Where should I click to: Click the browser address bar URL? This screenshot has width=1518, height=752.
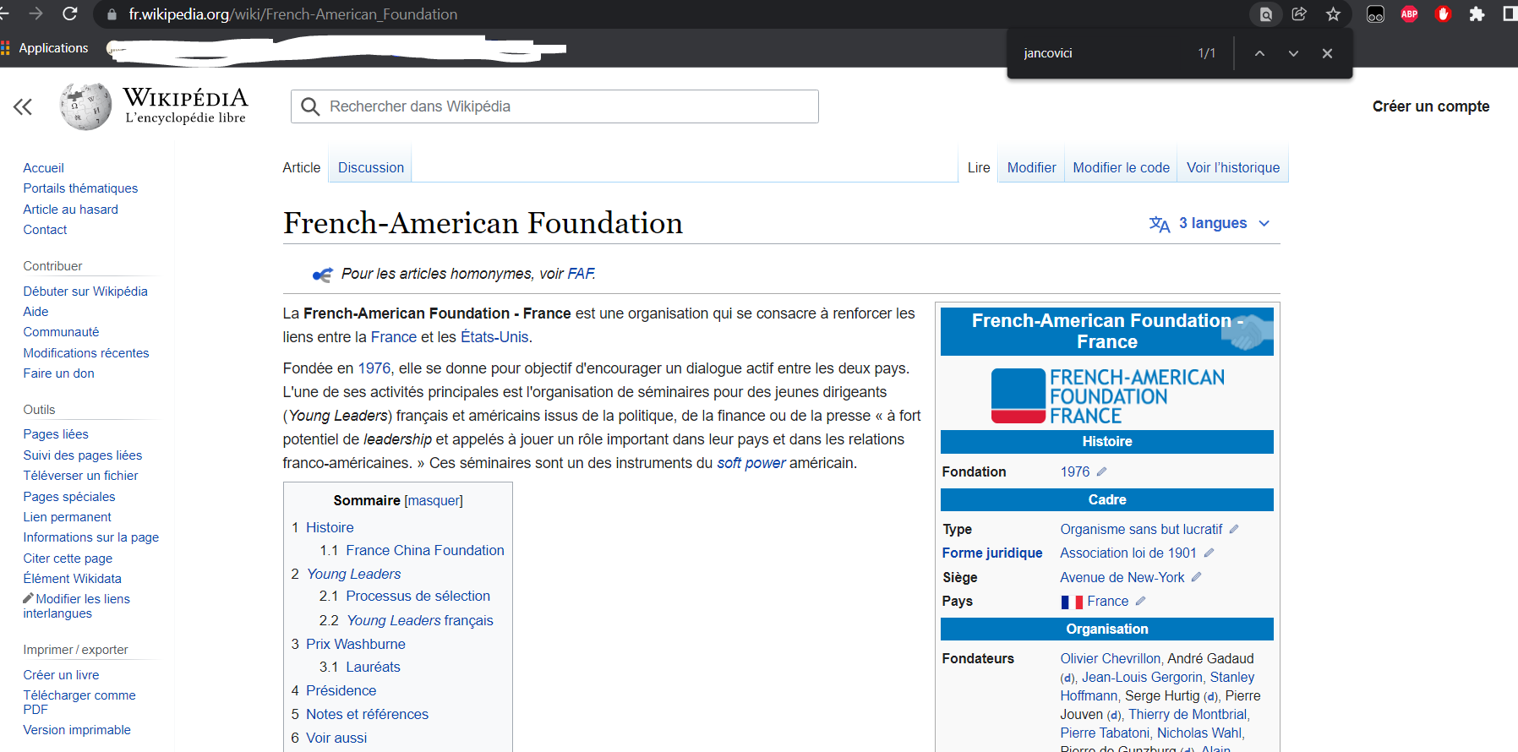[x=293, y=14]
